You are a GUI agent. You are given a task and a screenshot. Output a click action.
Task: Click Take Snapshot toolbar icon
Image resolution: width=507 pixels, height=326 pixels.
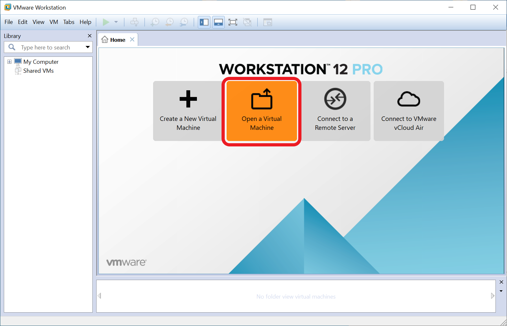point(155,22)
